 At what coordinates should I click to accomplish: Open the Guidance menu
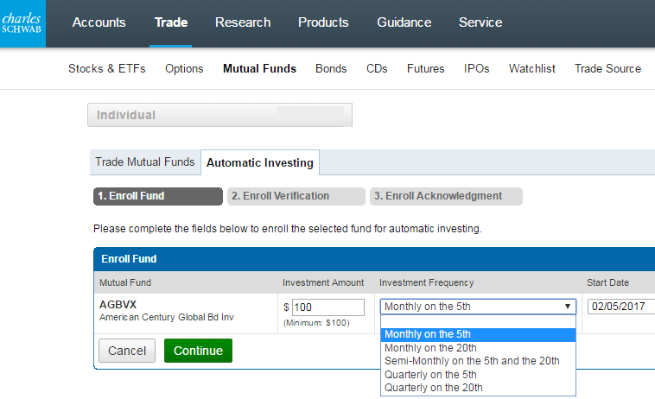pyautogui.click(x=404, y=22)
